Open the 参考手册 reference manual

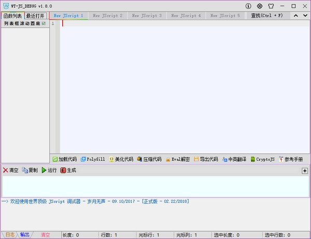291,159
